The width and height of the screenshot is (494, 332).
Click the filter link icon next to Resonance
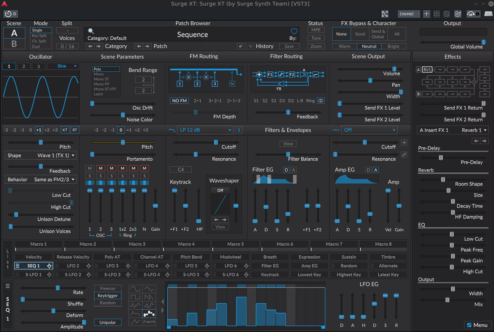coord(404,155)
